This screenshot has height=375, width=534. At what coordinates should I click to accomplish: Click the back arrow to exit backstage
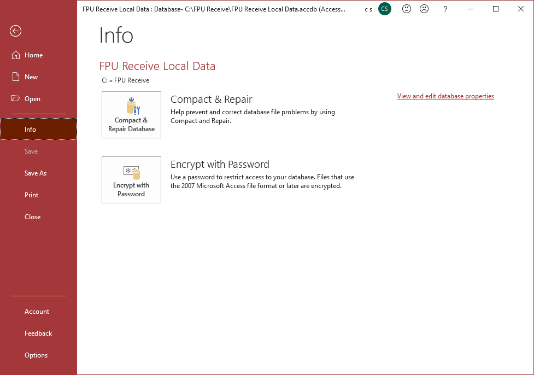[15, 31]
